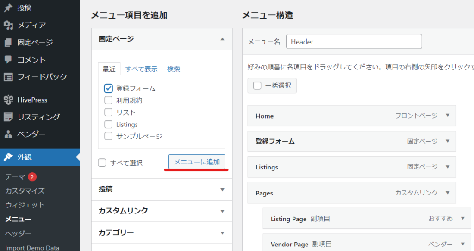
Task: Tick the 一括選択 bulk select checkbox
Action: 257,86
